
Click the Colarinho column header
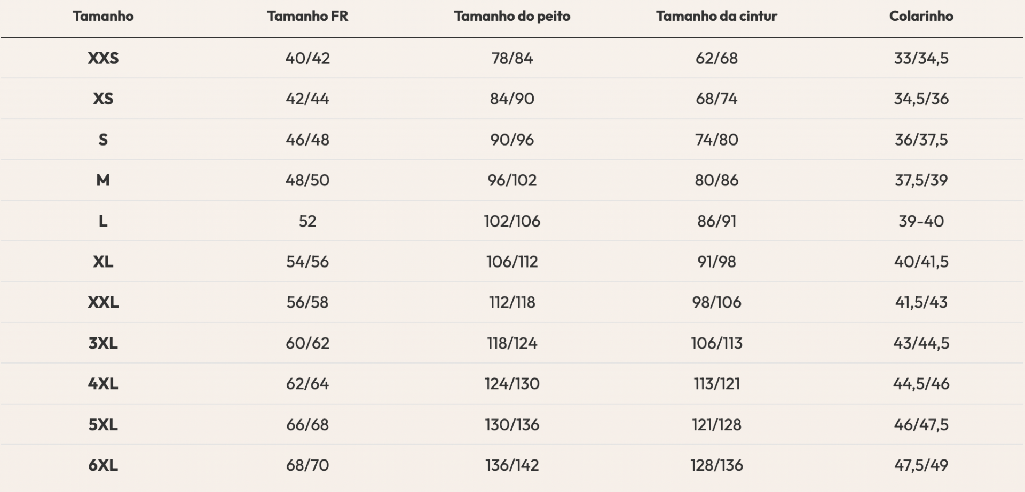click(921, 16)
